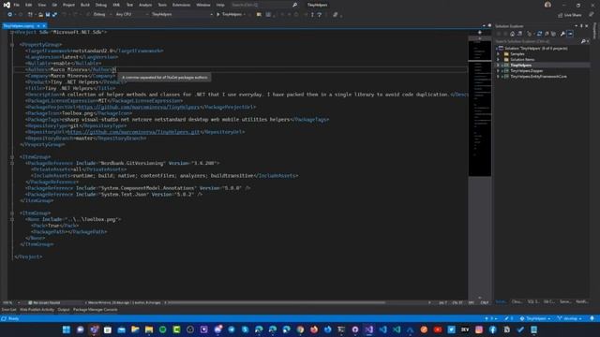Open the RepositoryUrl TinyHelpers.git link

[134, 132]
